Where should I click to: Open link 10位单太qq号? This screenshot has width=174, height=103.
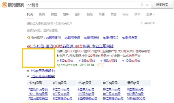(x=112, y=89)
